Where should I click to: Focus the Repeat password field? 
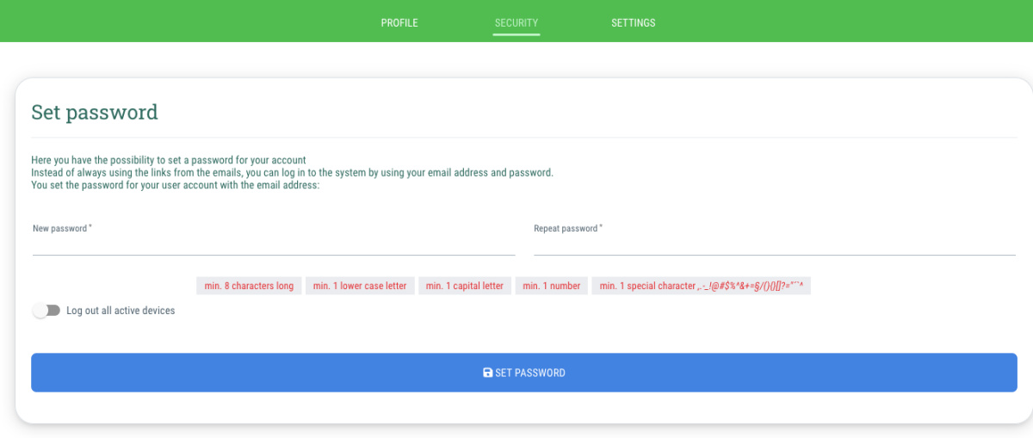775,244
